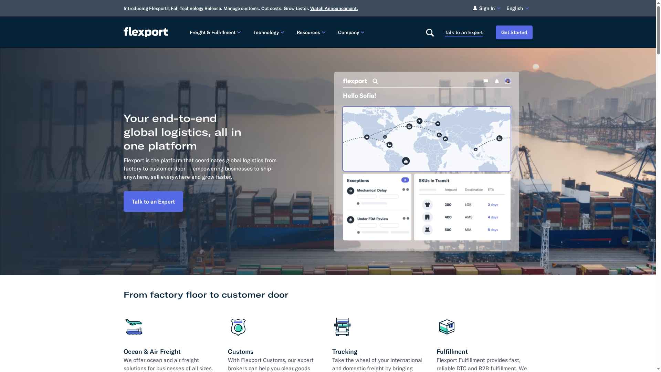Open the Technology menu
Screen dimensions: 661x372
(268, 32)
